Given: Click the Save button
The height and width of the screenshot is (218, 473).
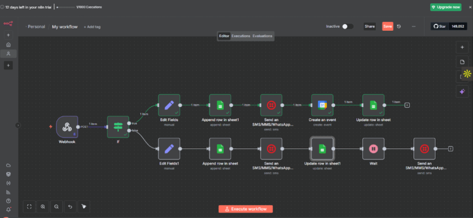Looking at the screenshot, I should [388, 27].
